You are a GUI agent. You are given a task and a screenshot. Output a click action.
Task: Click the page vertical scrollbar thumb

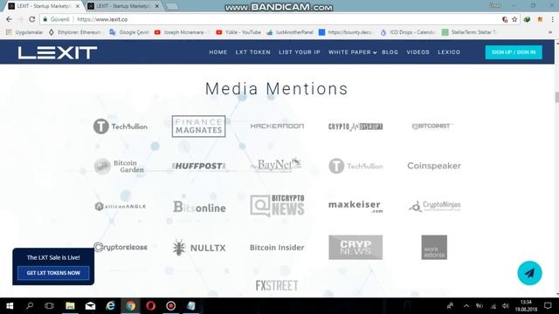pyautogui.click(x=556, y=97)
